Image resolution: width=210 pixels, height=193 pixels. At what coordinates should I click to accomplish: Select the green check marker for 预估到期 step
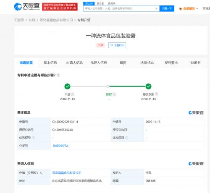point(148,86)
